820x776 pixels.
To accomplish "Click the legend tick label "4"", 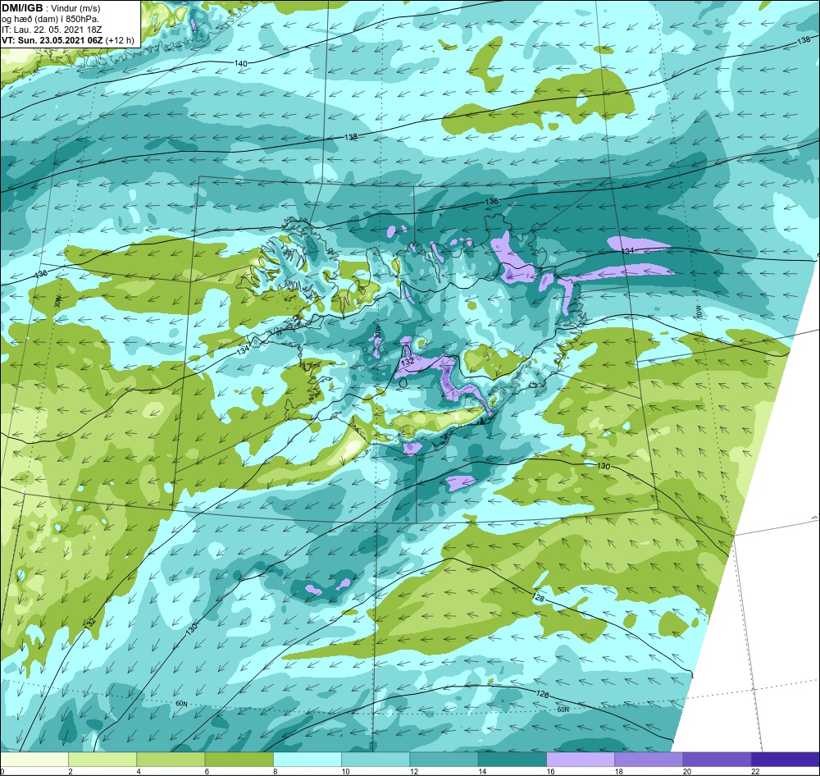I will 139,771.
